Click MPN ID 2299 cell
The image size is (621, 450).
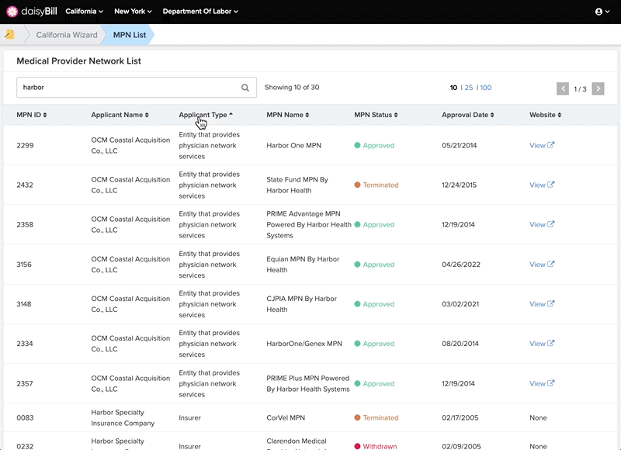click(25, 145)
